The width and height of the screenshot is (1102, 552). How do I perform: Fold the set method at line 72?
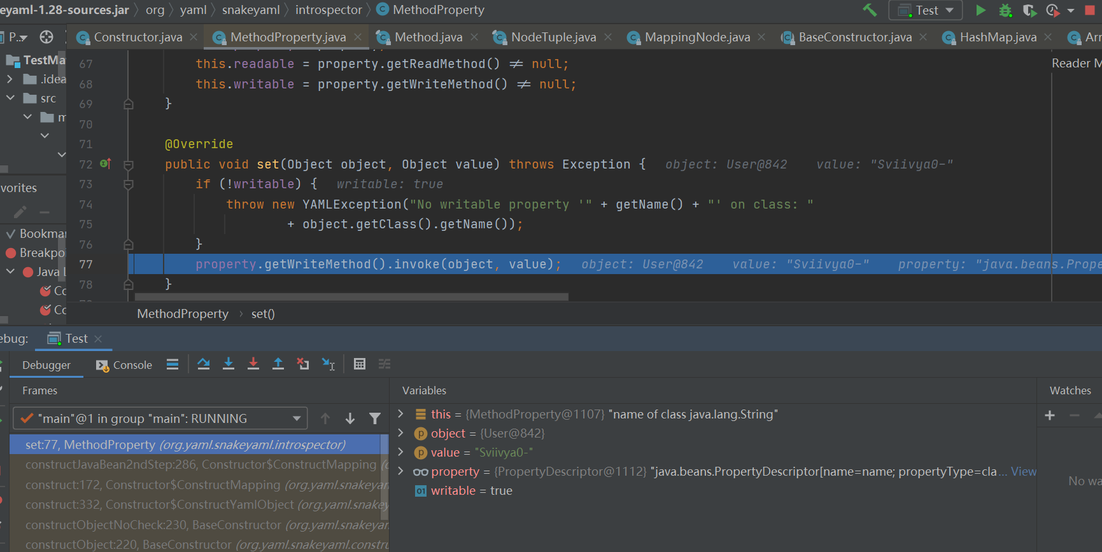(128, 165)
